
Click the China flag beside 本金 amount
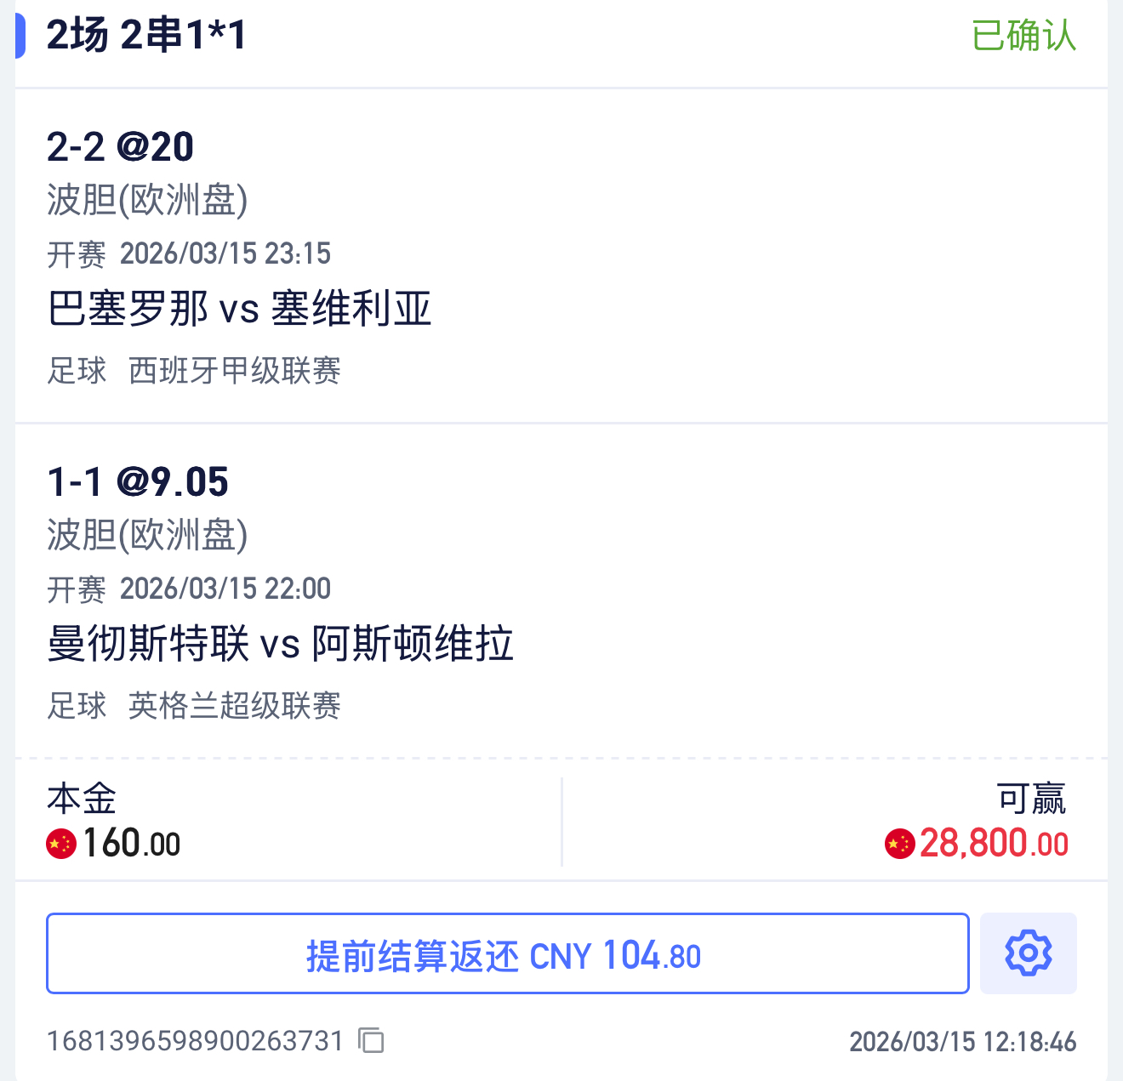pyautogui.click(x=61, y=844)
